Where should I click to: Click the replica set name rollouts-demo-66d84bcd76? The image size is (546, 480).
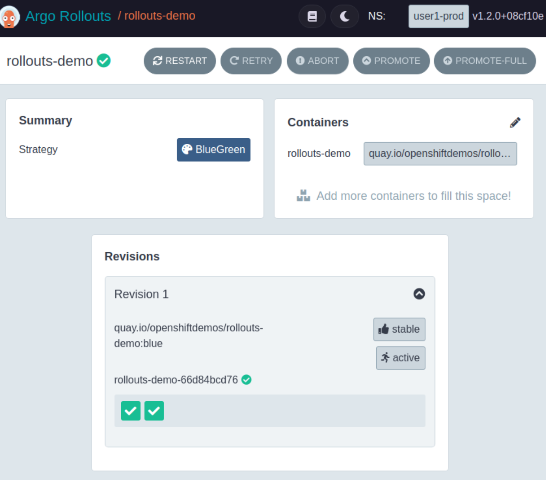click(176, 380)
